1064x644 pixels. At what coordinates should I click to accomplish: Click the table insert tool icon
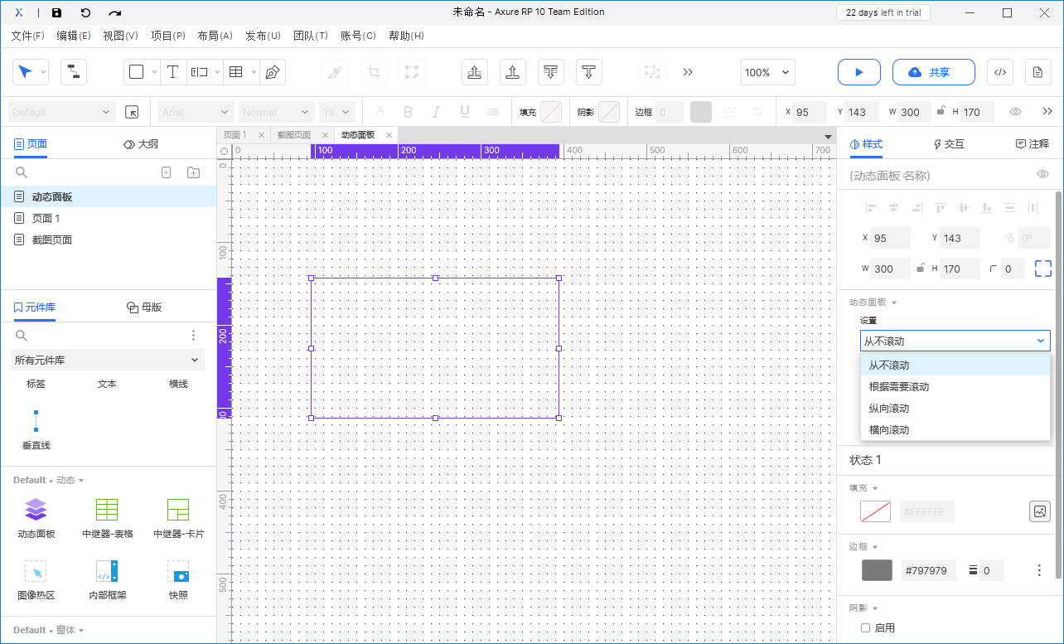pos(235,72)
